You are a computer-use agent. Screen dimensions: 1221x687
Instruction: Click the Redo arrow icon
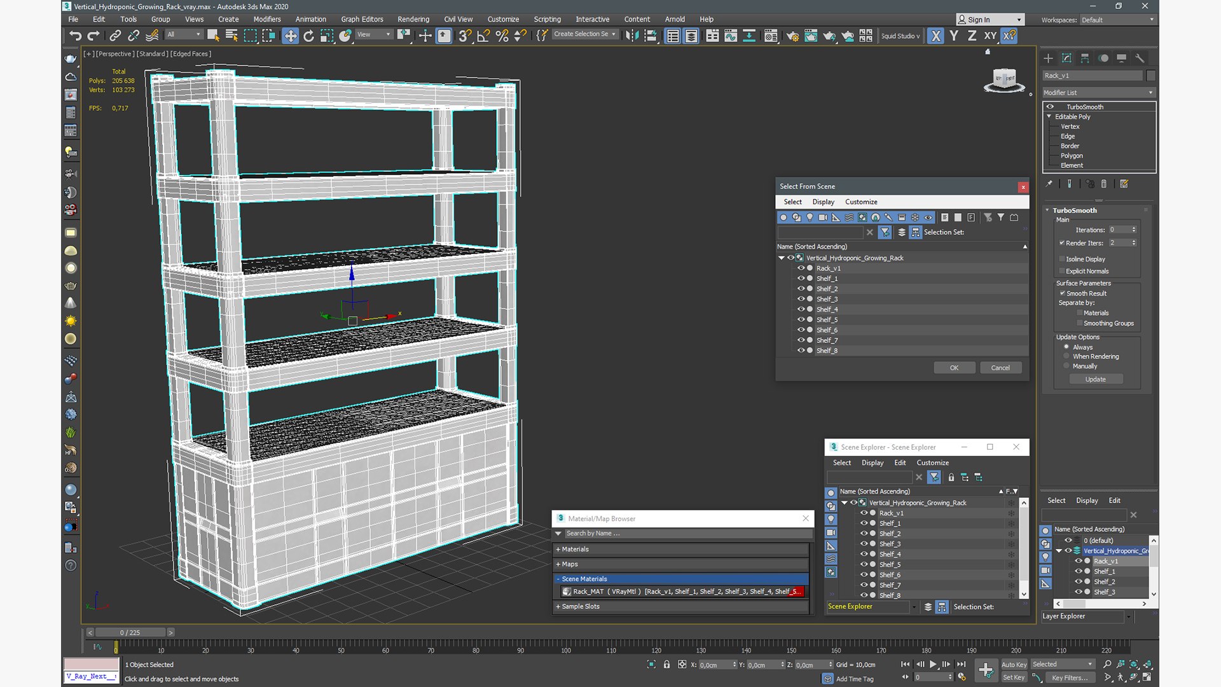click(x=93, y=36)
